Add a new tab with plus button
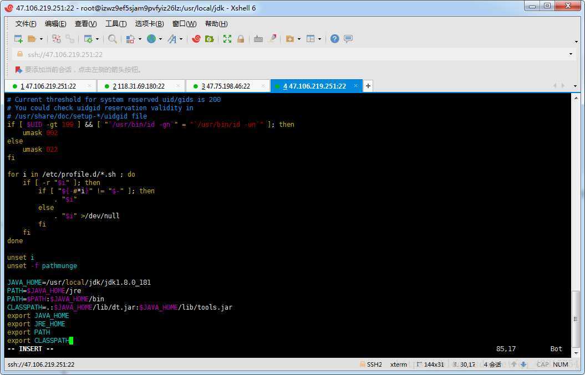Viewport: 585px width, 375px height. [x=368, y=86]
